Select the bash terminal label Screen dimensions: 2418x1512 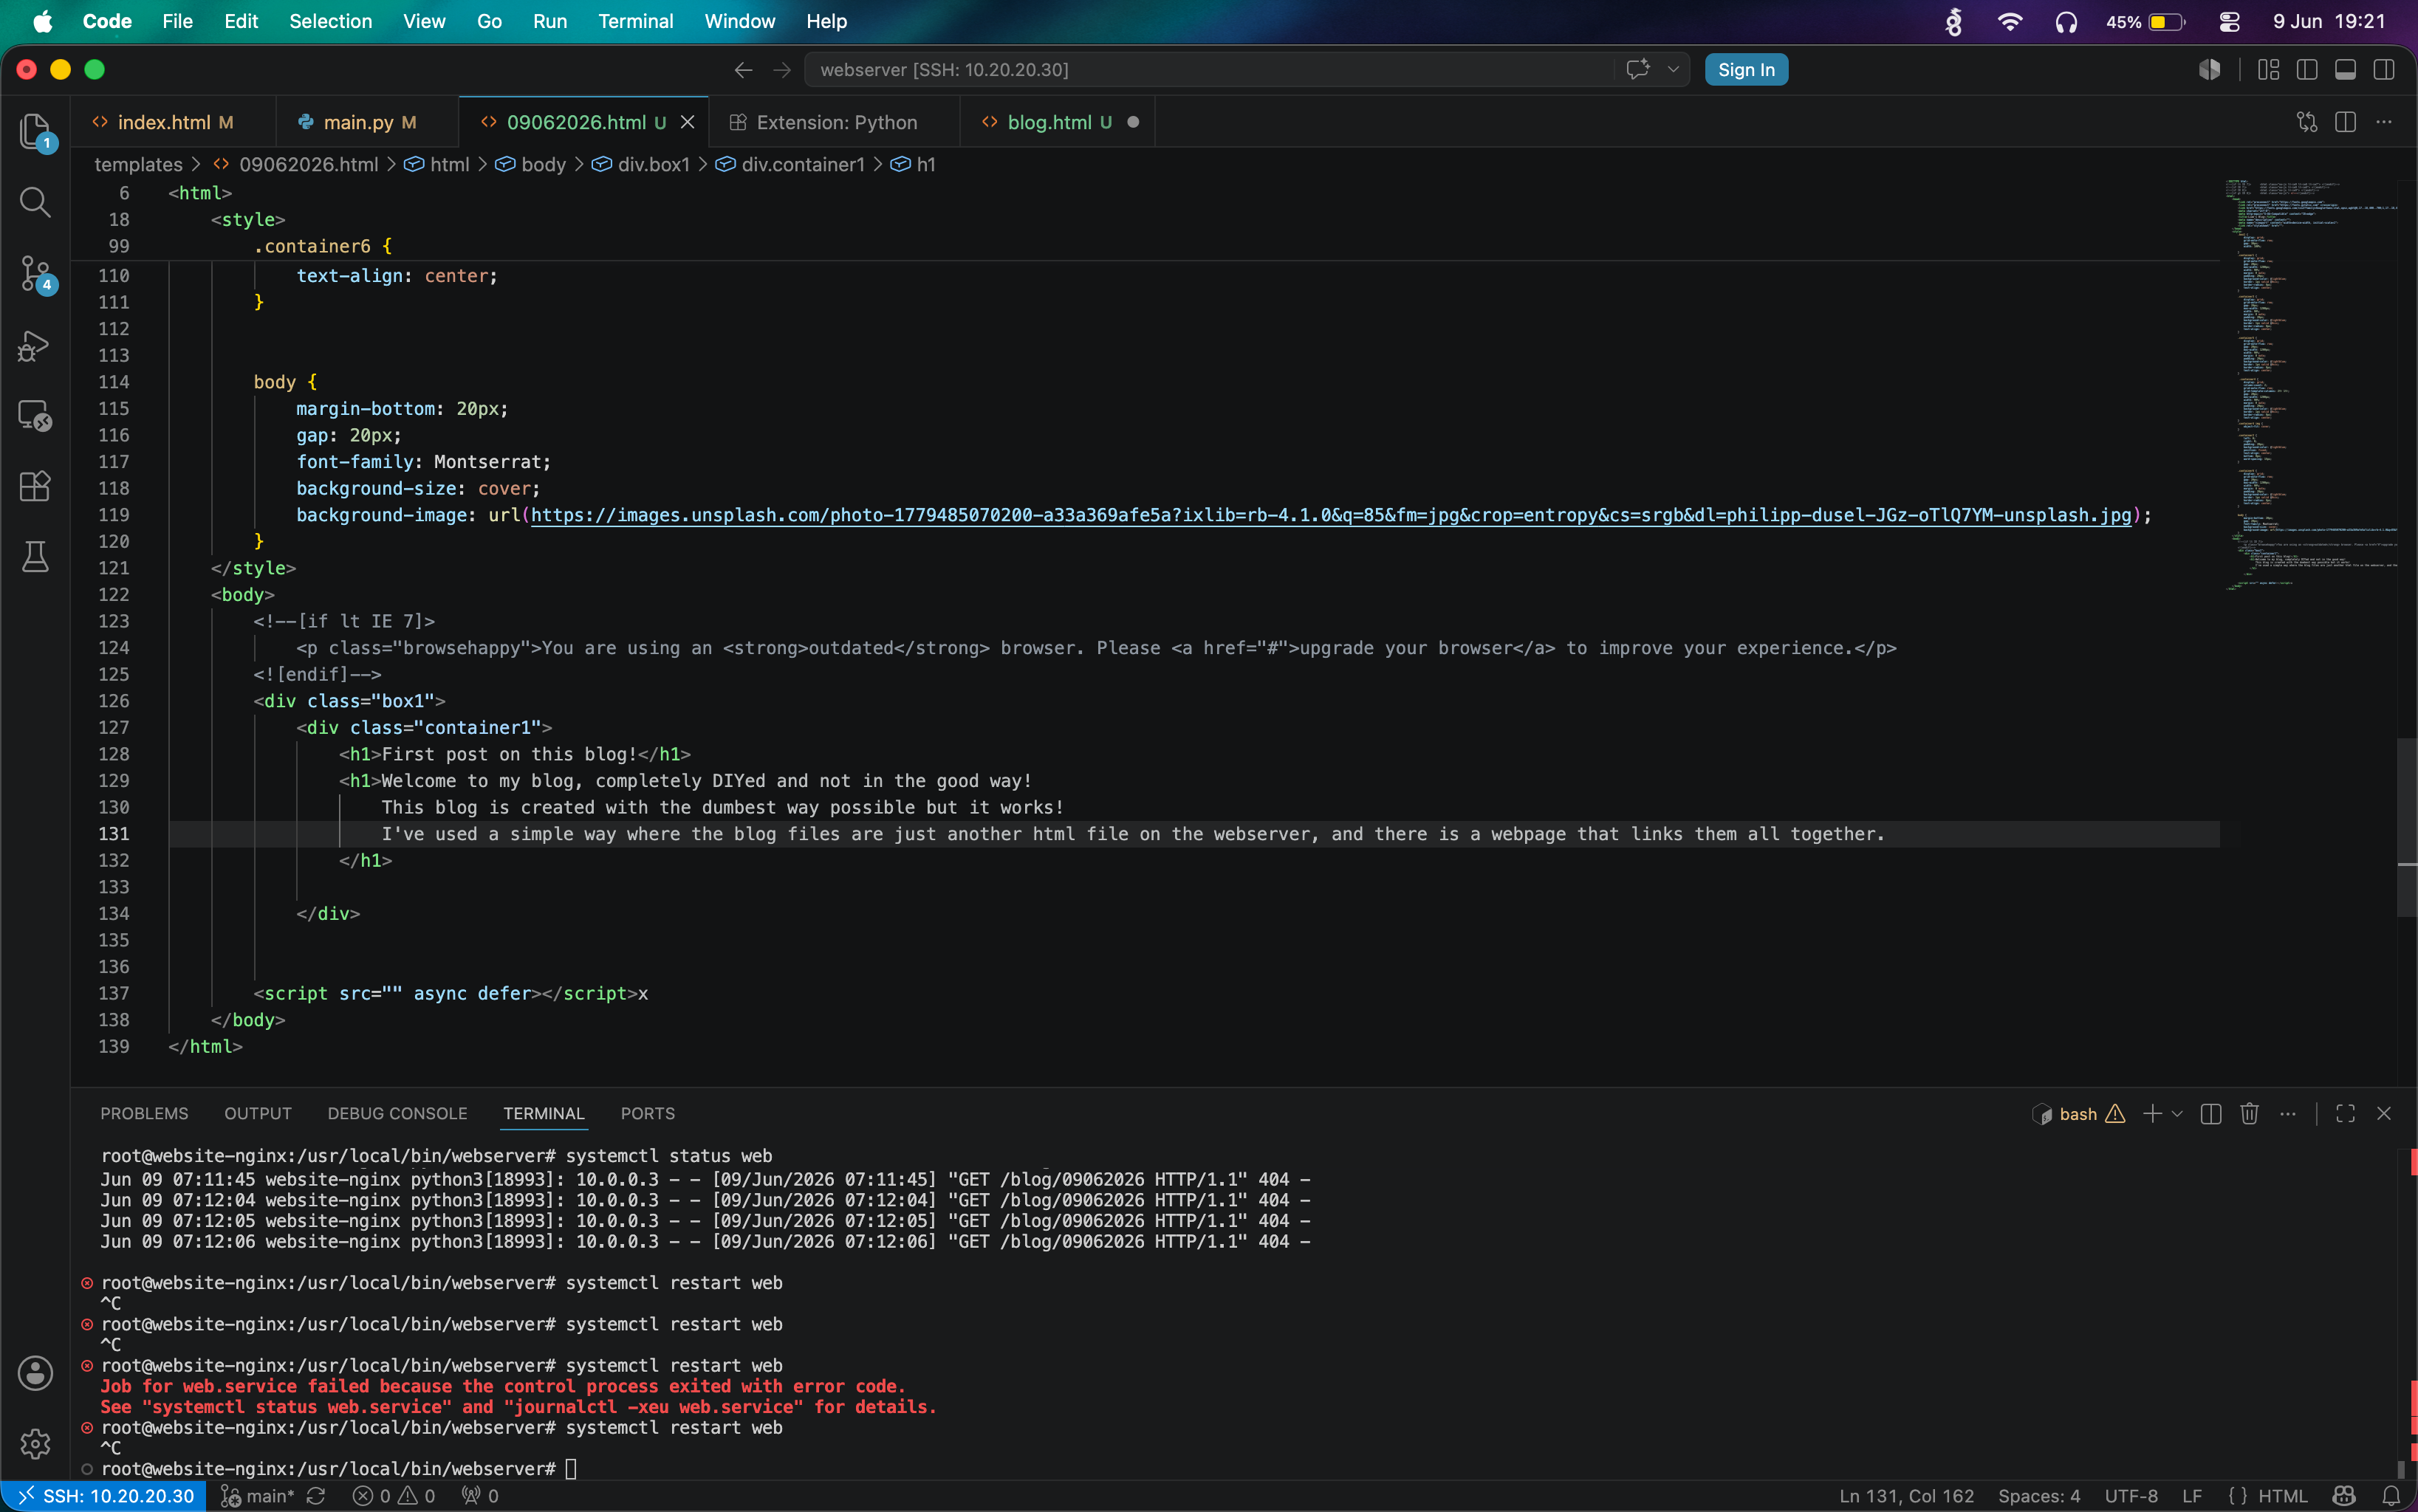(x=2078, y=1113)
